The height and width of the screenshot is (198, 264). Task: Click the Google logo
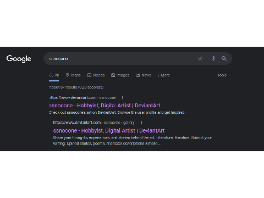tap(19, 59)
